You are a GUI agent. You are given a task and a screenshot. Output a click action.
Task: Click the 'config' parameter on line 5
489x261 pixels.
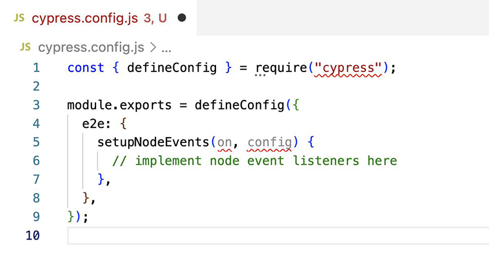click(270, 143)
